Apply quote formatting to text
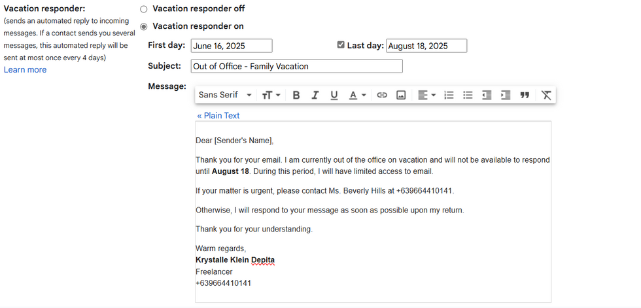This screenshot has width=641, height=308. [525, 95]
